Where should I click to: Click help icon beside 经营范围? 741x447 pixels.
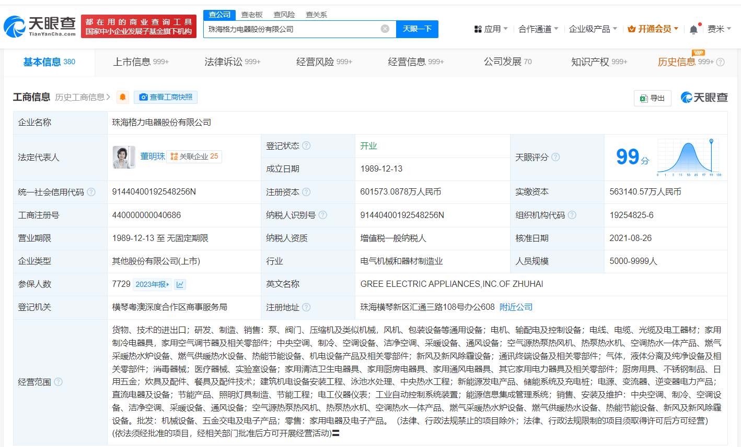click(58, 382)
